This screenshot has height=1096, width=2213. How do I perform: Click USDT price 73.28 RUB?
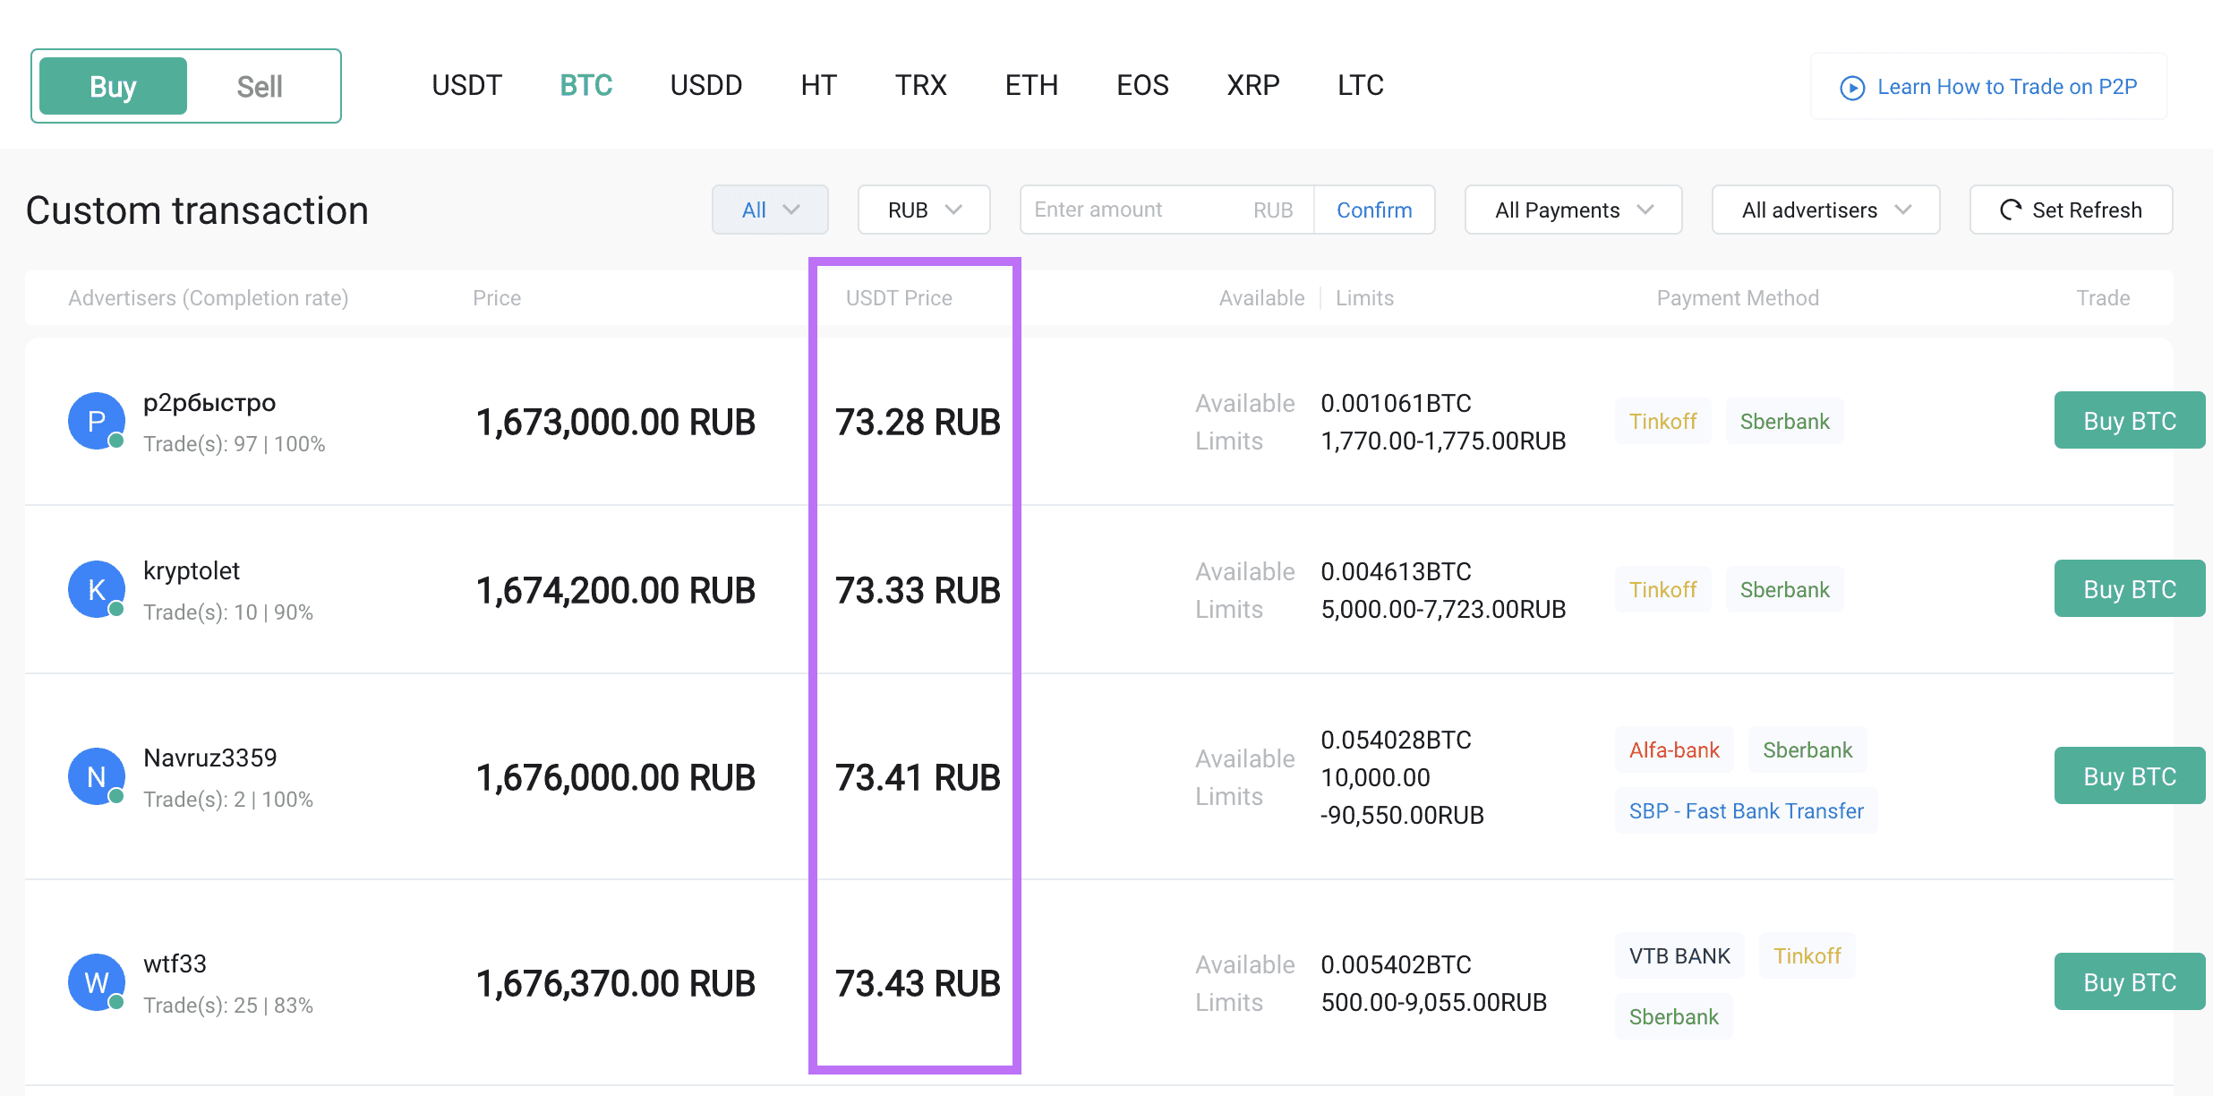point(918,422)
